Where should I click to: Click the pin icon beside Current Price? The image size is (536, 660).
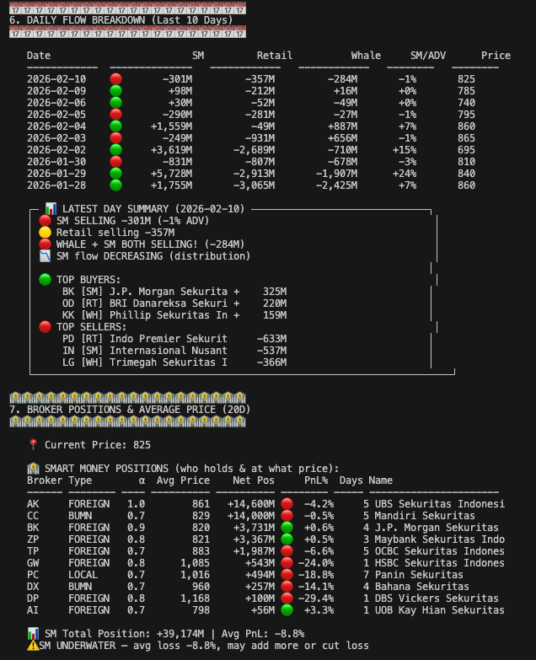(33, 444)
